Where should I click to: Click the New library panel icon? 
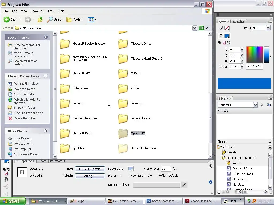(269, 105)
